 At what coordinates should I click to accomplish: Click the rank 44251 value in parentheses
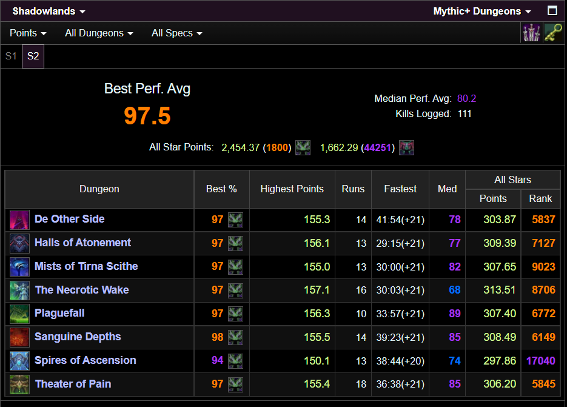click(378, 147)
